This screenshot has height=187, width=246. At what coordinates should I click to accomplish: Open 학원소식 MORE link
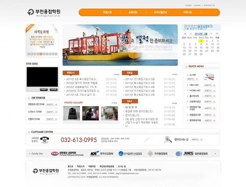(x=117, y=74)
